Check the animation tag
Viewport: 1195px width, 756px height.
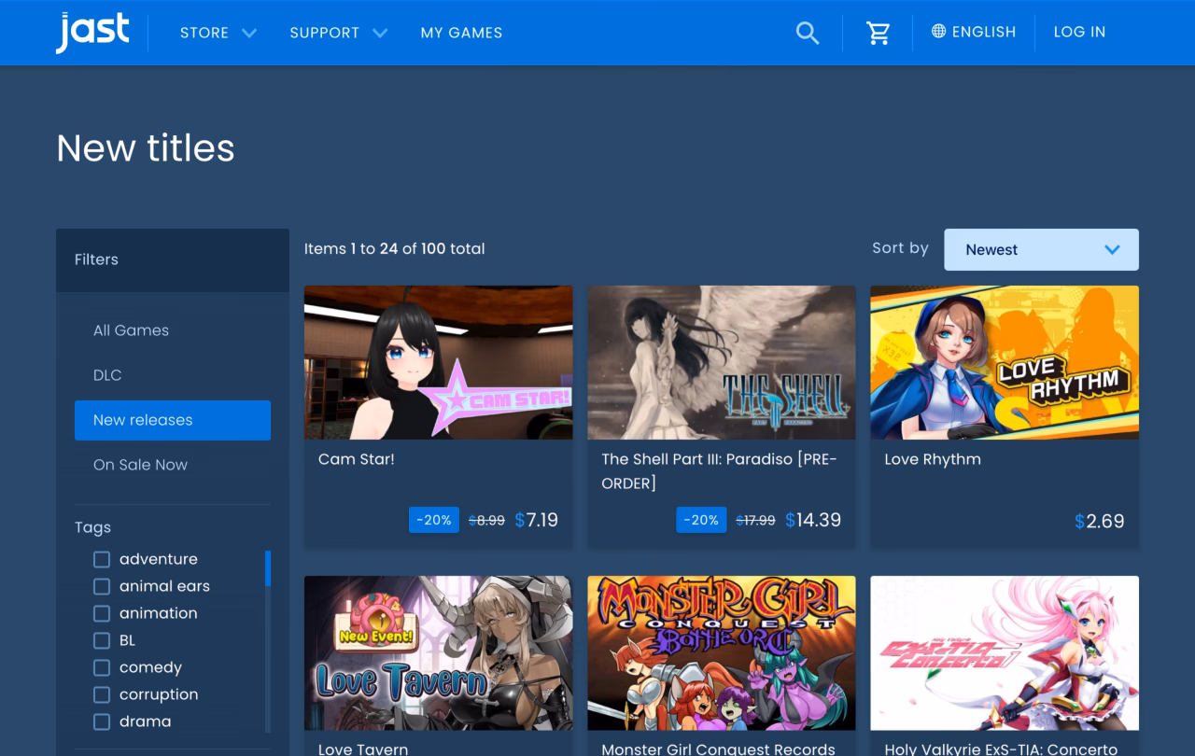[x=102, y=613]
